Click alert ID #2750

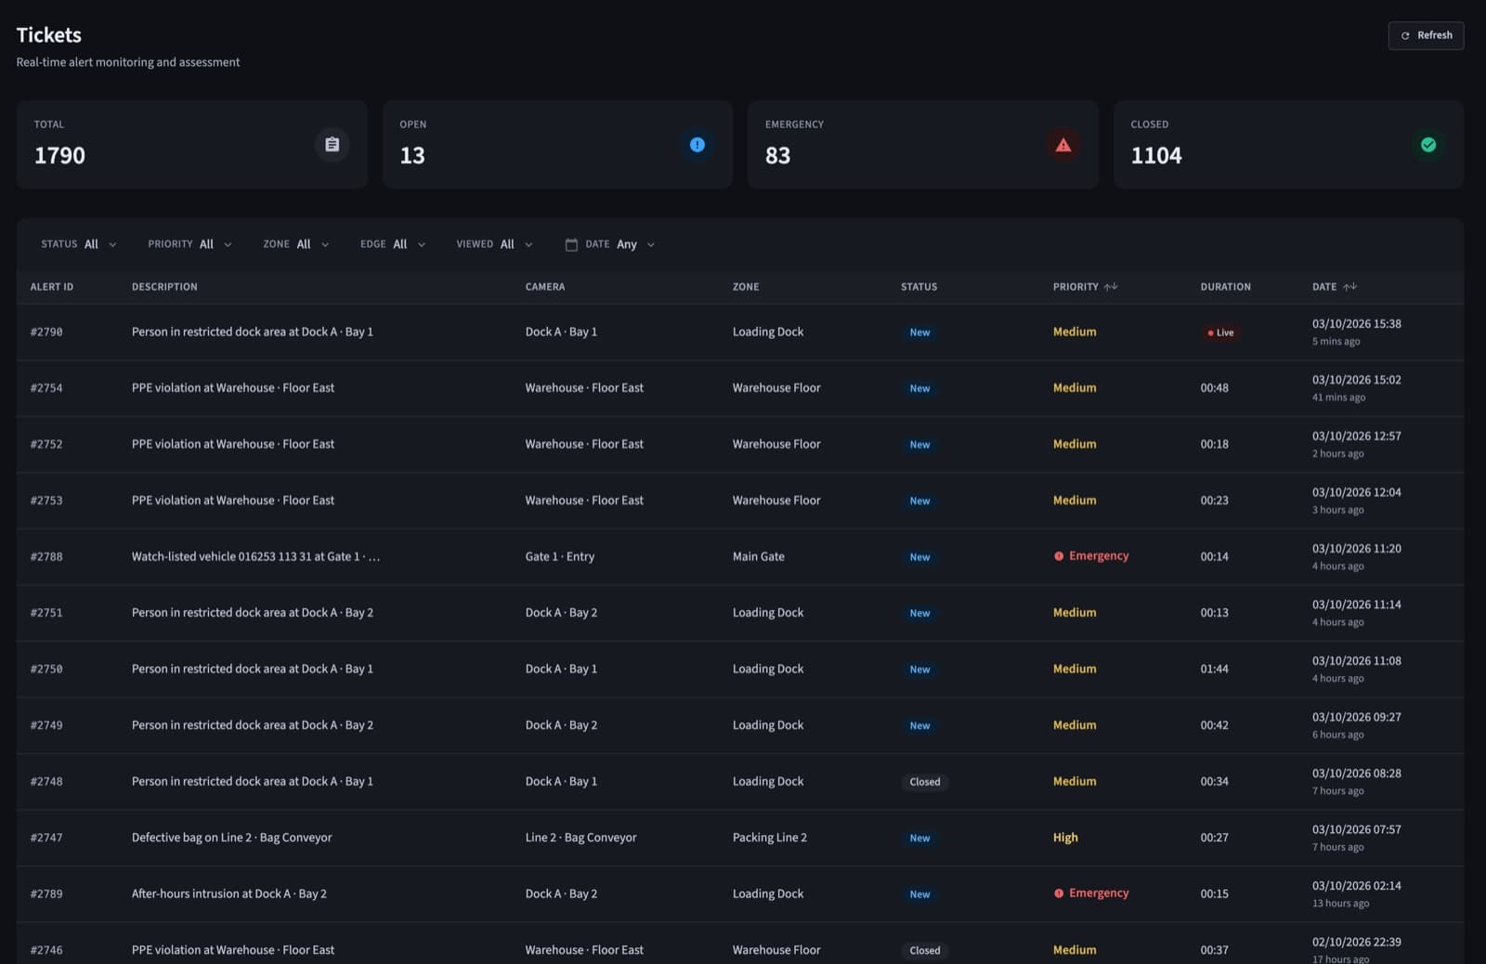pyautogui.click(x=46, y=670)
